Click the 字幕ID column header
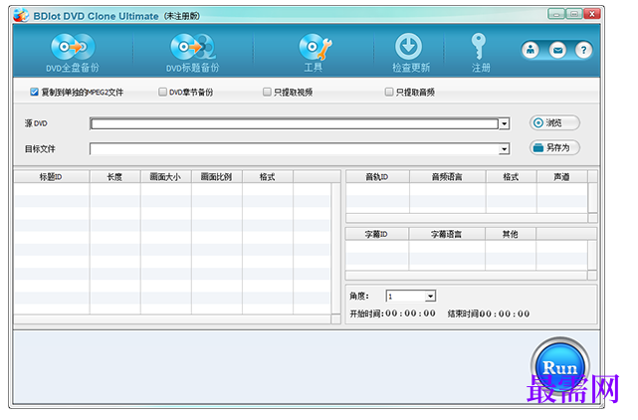This screenshot has width=638, height=420. click(377, 234)
